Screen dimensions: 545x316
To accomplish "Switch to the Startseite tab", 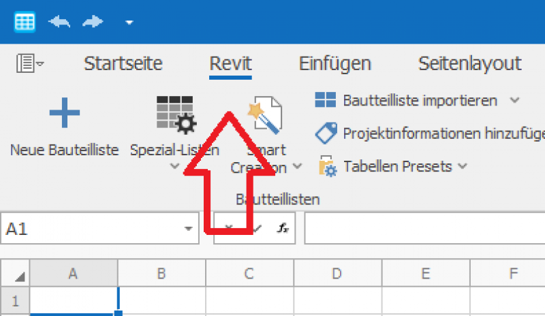I will point(123,64).
